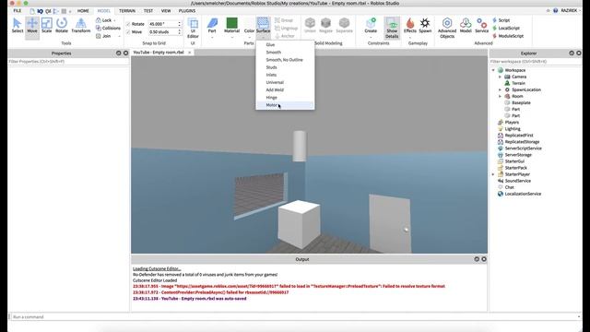
Task: Insert a new Part
Action: pos(212,26)
